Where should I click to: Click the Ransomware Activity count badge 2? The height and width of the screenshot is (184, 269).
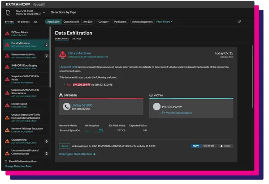(x=46, y=56)
